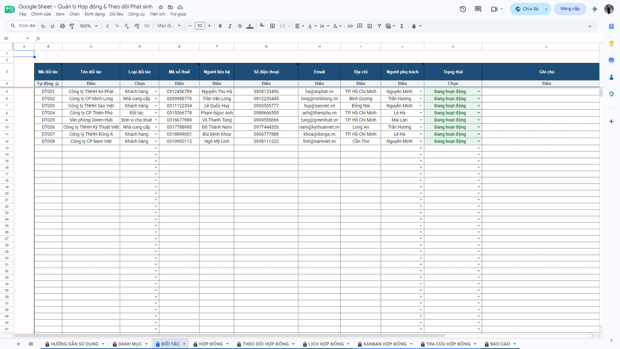Star the spreadsheet document
This screenshot has height=349, width=620.
click(161, 7)
